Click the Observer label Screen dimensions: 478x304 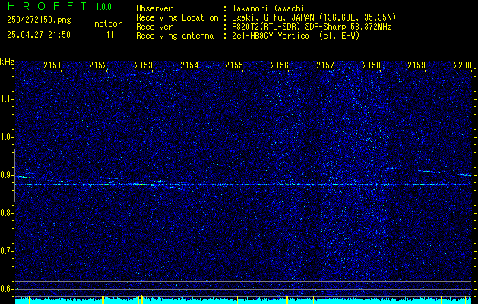154,8
